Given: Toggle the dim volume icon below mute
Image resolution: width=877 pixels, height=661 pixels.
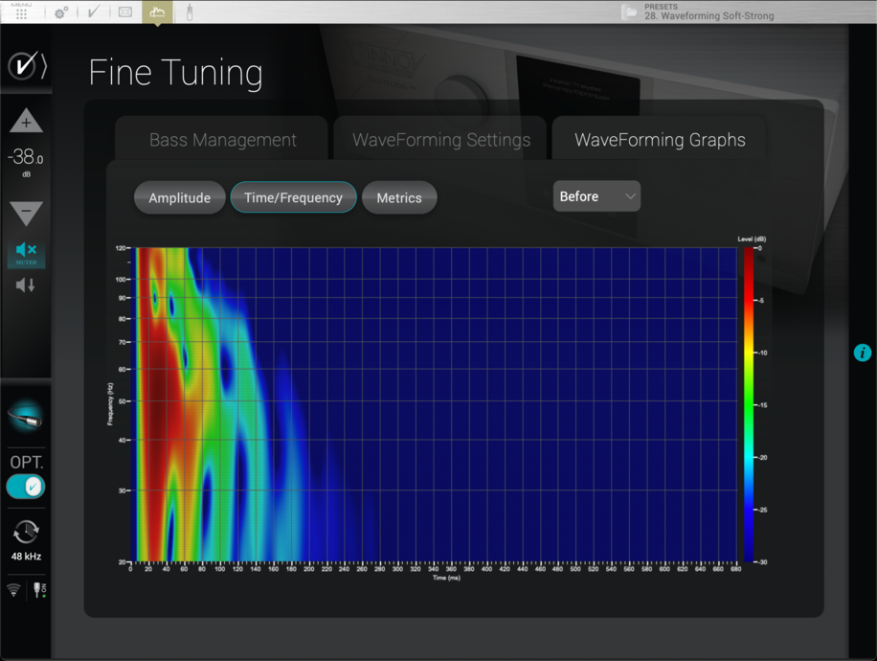Looking at the screenshot, I should [26, 285].
